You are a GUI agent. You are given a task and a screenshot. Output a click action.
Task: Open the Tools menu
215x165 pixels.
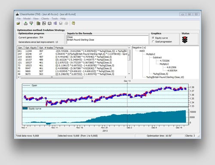(55, 18)
